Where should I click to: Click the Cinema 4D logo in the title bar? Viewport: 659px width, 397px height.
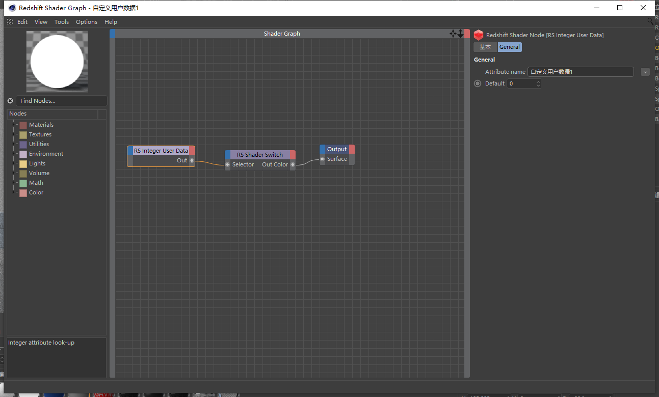tap(12, 8)
